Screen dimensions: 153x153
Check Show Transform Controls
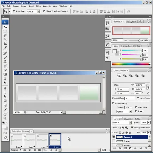tap(44, 11)
